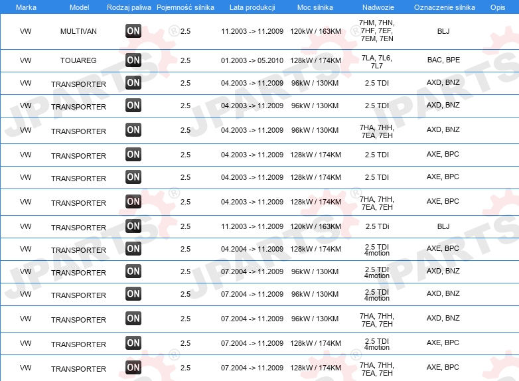The width and height of the screenshot is (519, 381).
Task: Click the VW brand cell in the TOUAREG row
Action: [x=25, y=60]
